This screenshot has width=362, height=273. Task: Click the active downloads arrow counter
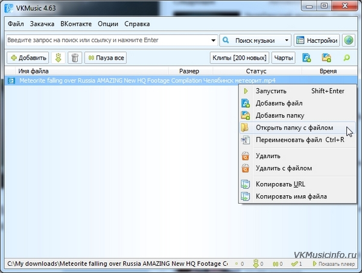pos(258,263)
